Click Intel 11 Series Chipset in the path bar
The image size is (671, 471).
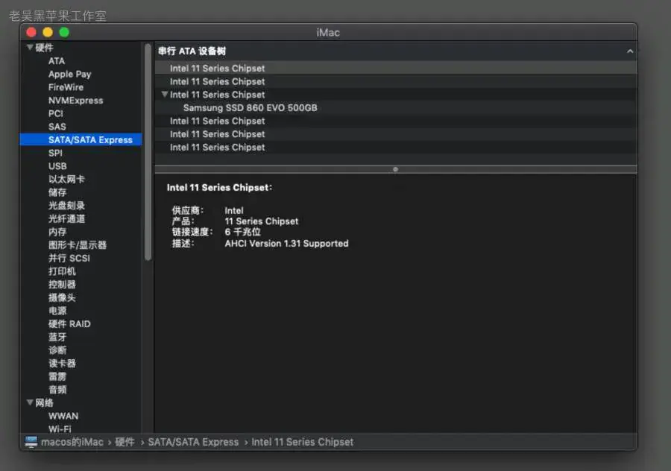303,442
